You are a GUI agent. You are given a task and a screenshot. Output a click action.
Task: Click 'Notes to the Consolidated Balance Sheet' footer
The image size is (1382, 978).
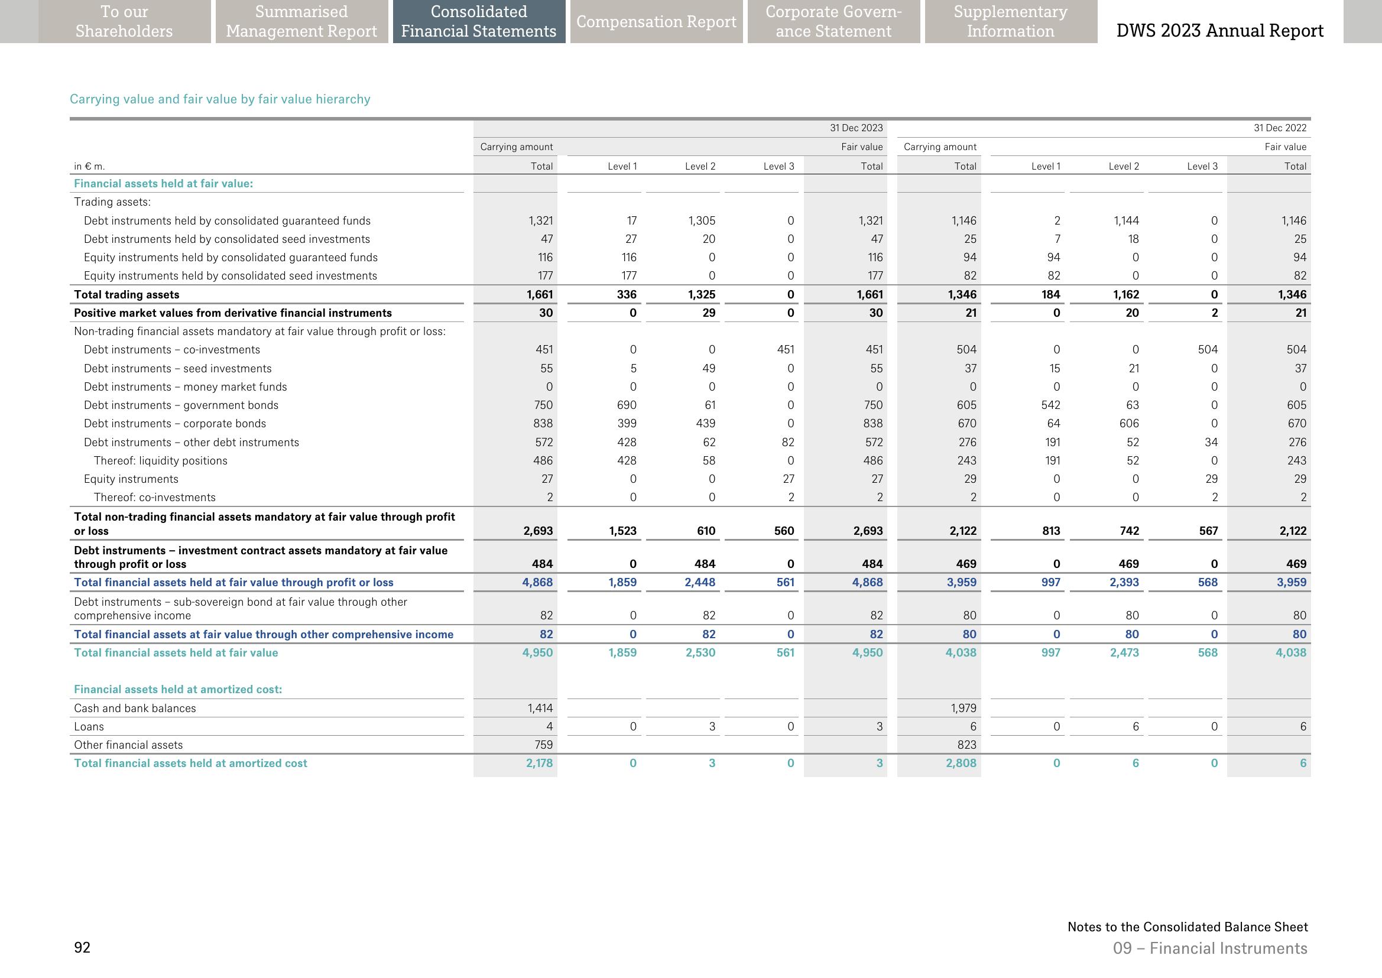pyautogui.click(x=1188, y=927)
